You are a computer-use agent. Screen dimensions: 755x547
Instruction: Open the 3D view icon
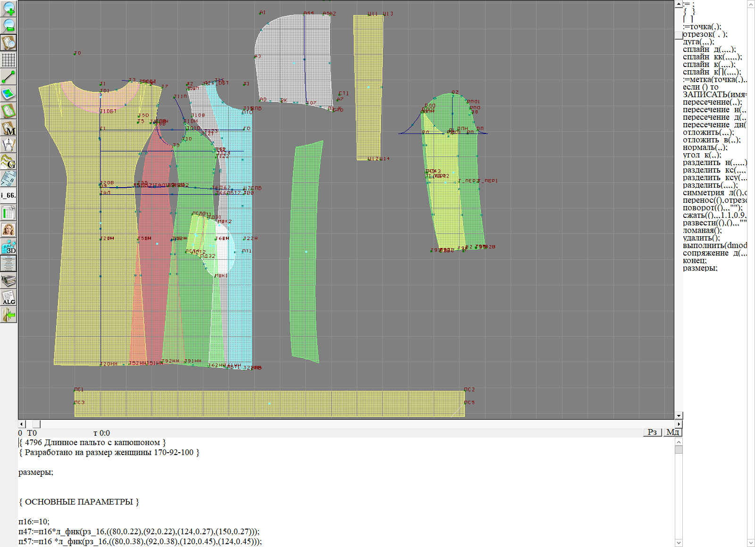coord(8,247)
